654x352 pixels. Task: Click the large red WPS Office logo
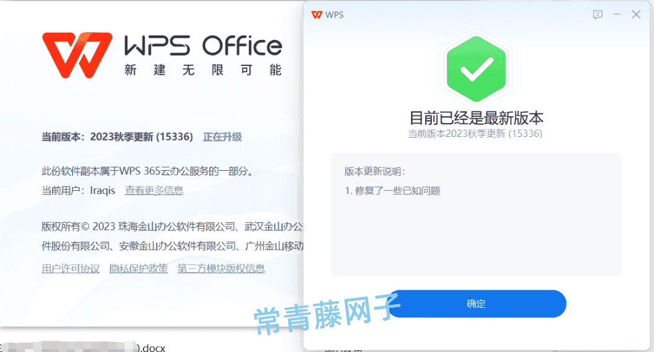tap(77, 55)
